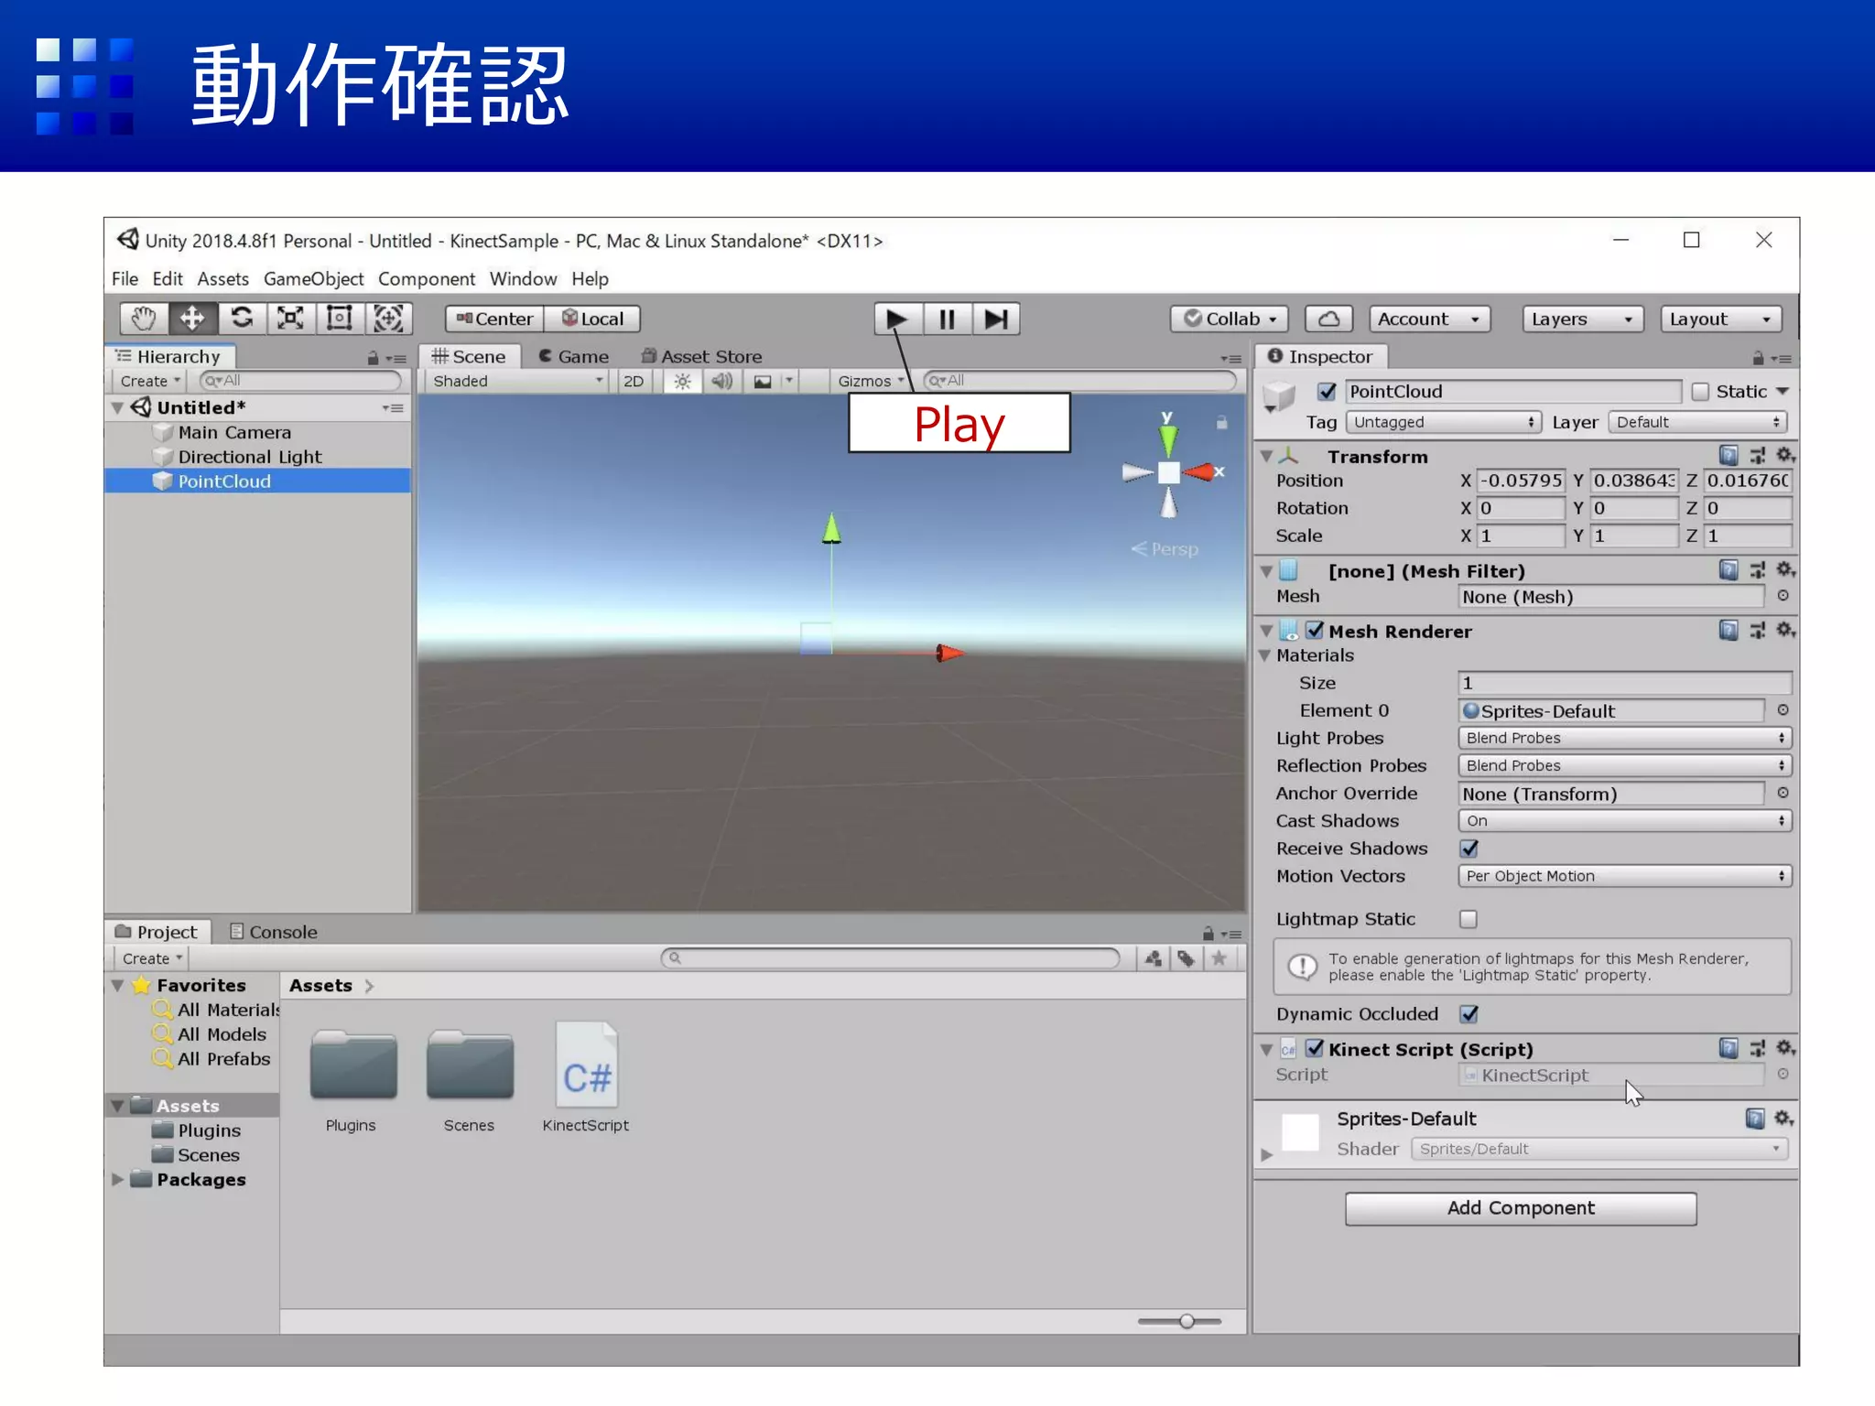Toggle Inspector lock icon
Screen dimensions: 1875x1406
pos(1758,358)
